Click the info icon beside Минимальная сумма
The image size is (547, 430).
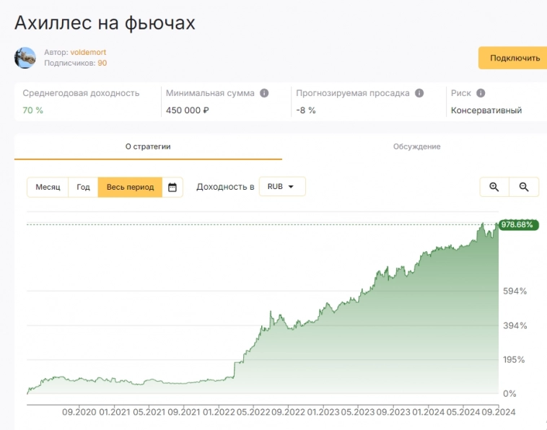264,94
